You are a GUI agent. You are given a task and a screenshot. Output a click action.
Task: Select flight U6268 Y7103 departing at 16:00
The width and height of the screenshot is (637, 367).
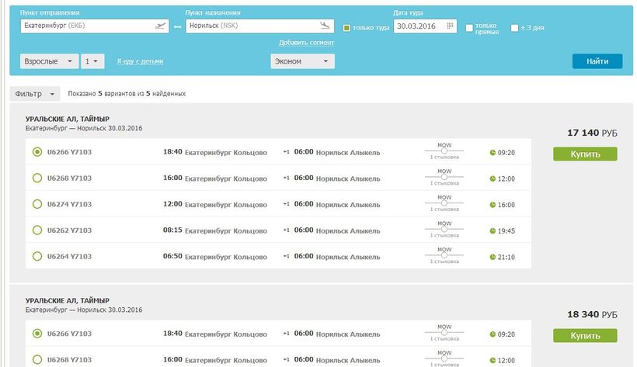pyautogui.click(x=37, y=178)
